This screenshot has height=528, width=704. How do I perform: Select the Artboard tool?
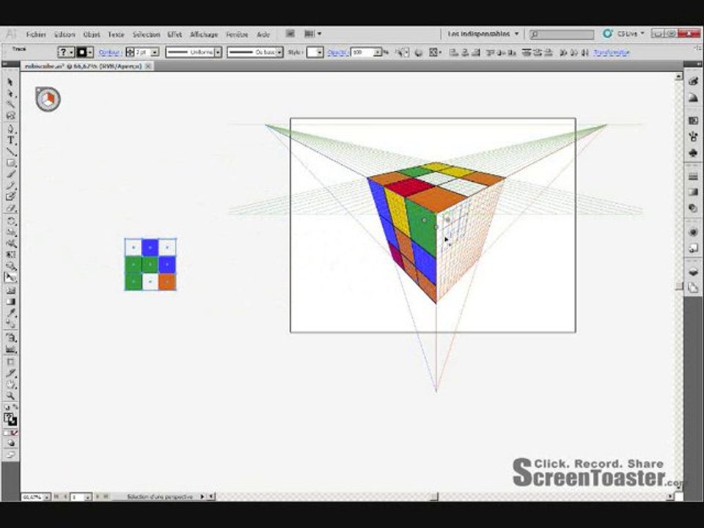(11, 362)
